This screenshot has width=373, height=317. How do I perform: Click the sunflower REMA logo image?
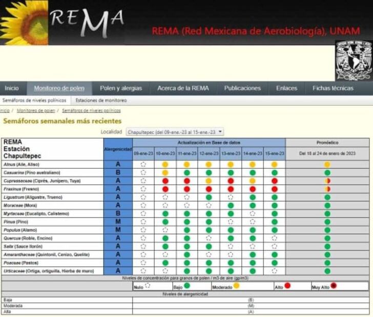click(x=62, y=22)
